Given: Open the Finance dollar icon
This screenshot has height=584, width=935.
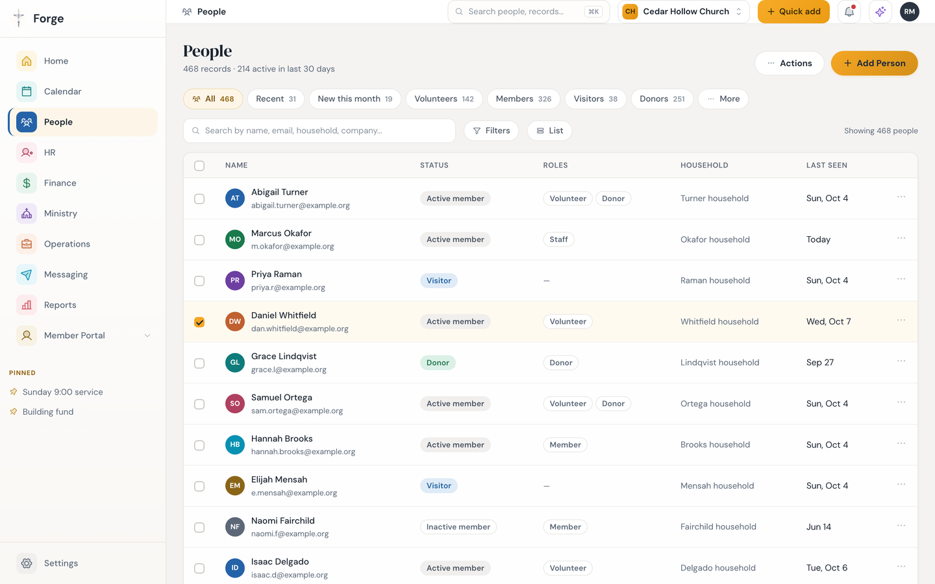Looking at the screenshot, I should click(x=27, y=183).
